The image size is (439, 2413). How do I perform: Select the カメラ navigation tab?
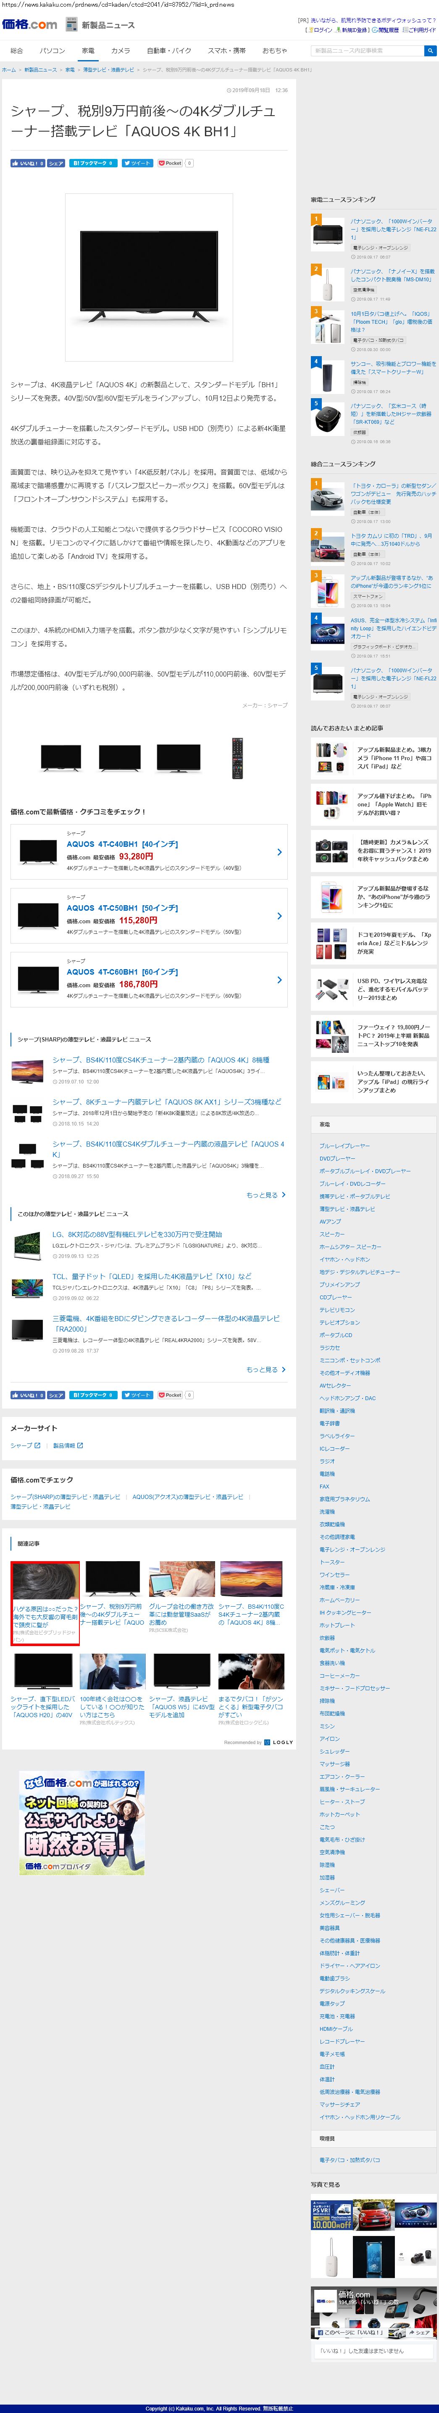click(x=121, y=50)
